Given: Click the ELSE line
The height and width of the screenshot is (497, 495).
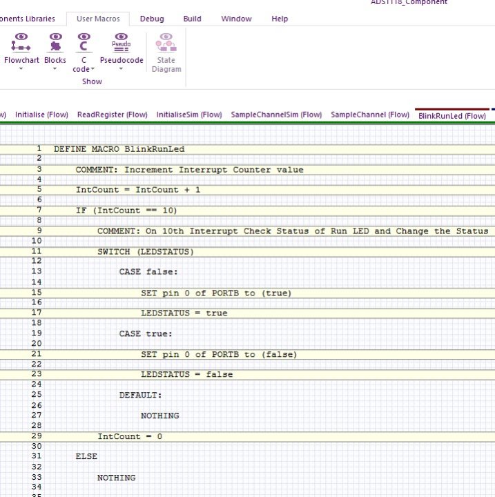Looking at the screenshot, I should coord(86,456).
